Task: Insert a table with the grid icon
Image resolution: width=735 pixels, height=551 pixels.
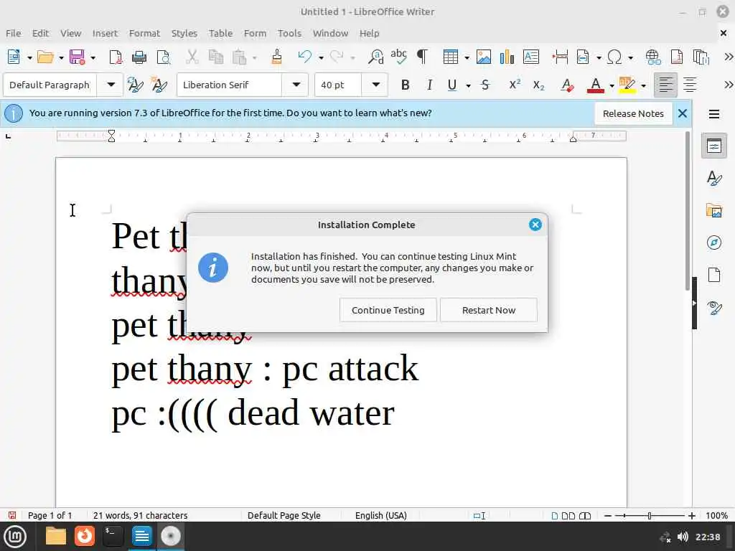Action: pyautogui.click(x=451, y=57)
